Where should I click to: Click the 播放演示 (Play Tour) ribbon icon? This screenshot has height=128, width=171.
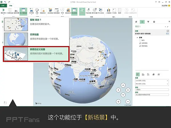tap(4, 11)
